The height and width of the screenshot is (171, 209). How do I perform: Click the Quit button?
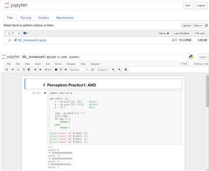pyautogui.click(x=188, y=6)
